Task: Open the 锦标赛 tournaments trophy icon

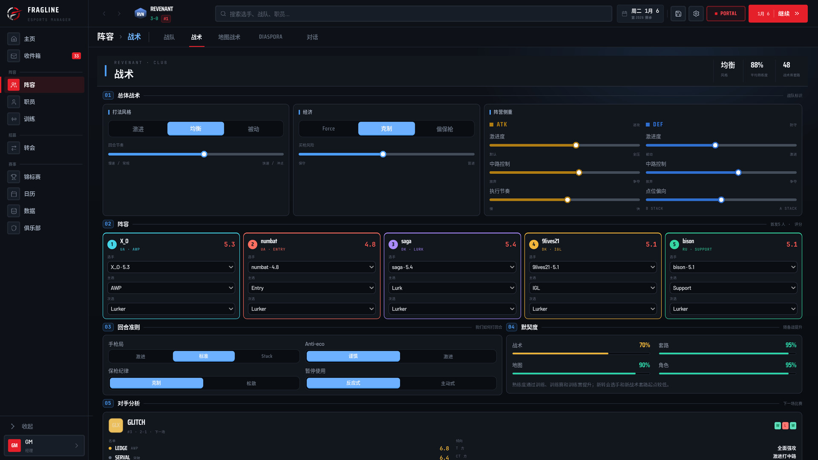Action: pos(14,177)
